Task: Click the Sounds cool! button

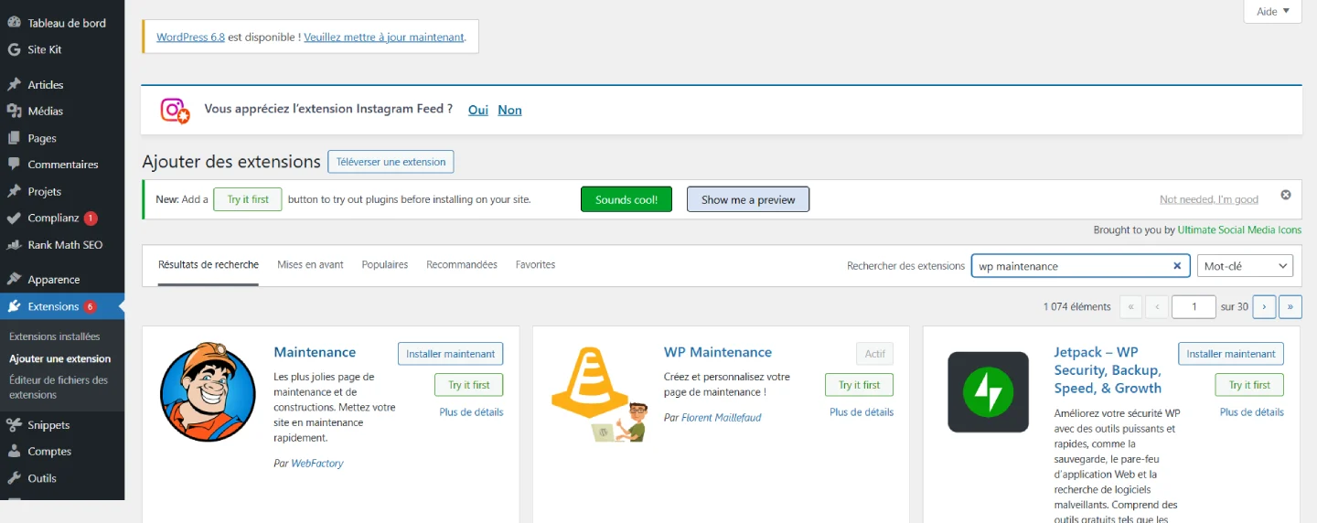Action: [x=626, y=199]
